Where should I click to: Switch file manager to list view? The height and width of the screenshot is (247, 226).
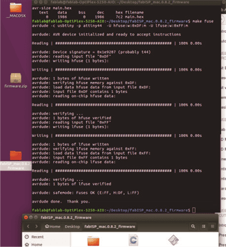click(203, 227)
